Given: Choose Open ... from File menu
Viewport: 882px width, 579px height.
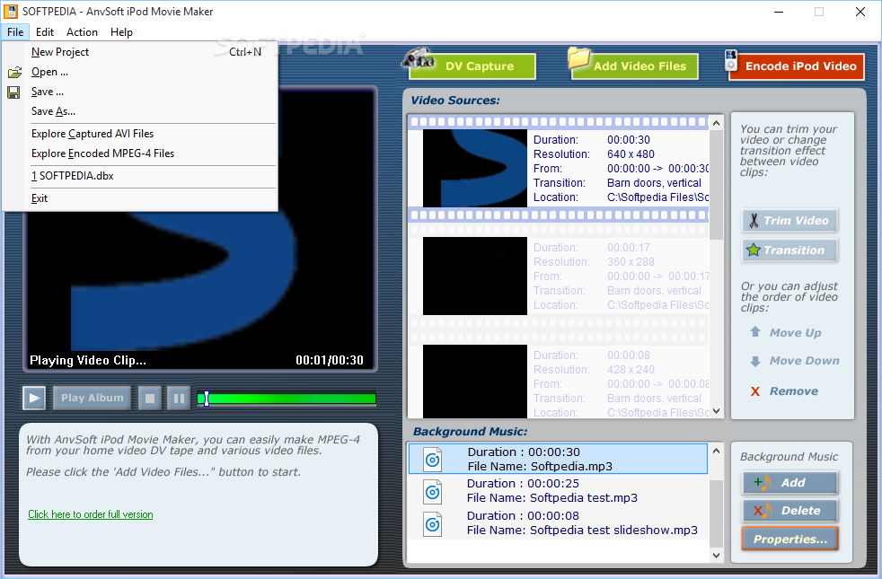Looking at the screenshot, I should coord(140,72).
